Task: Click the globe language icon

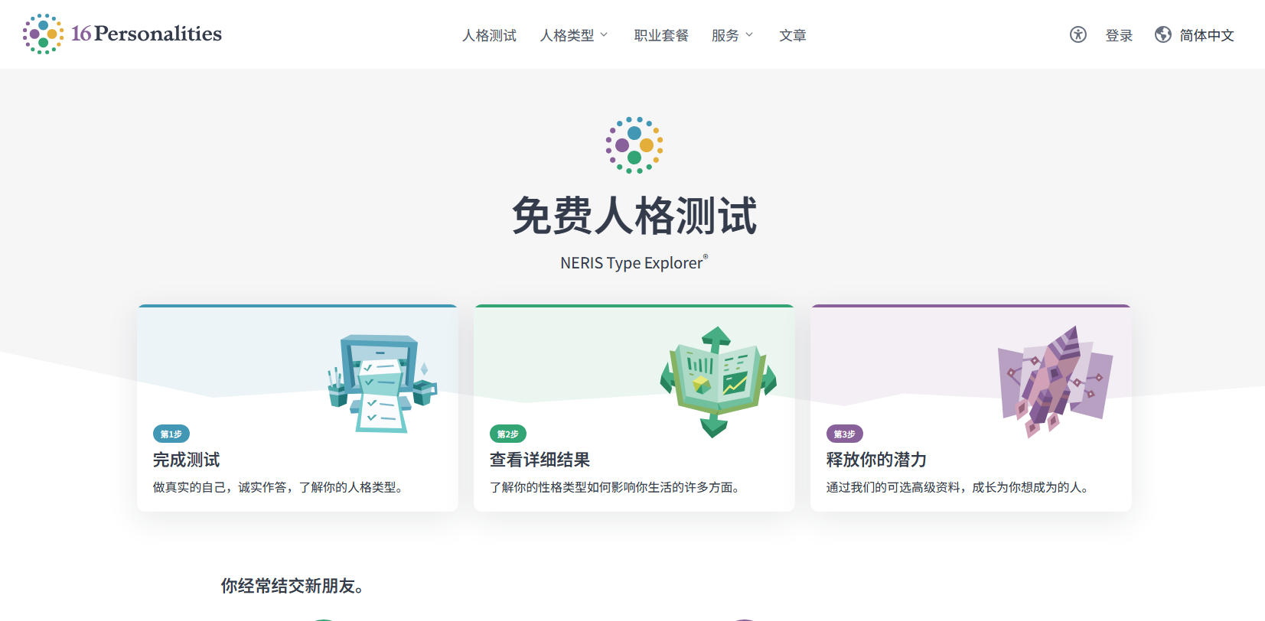Action: coord(1162,34)
